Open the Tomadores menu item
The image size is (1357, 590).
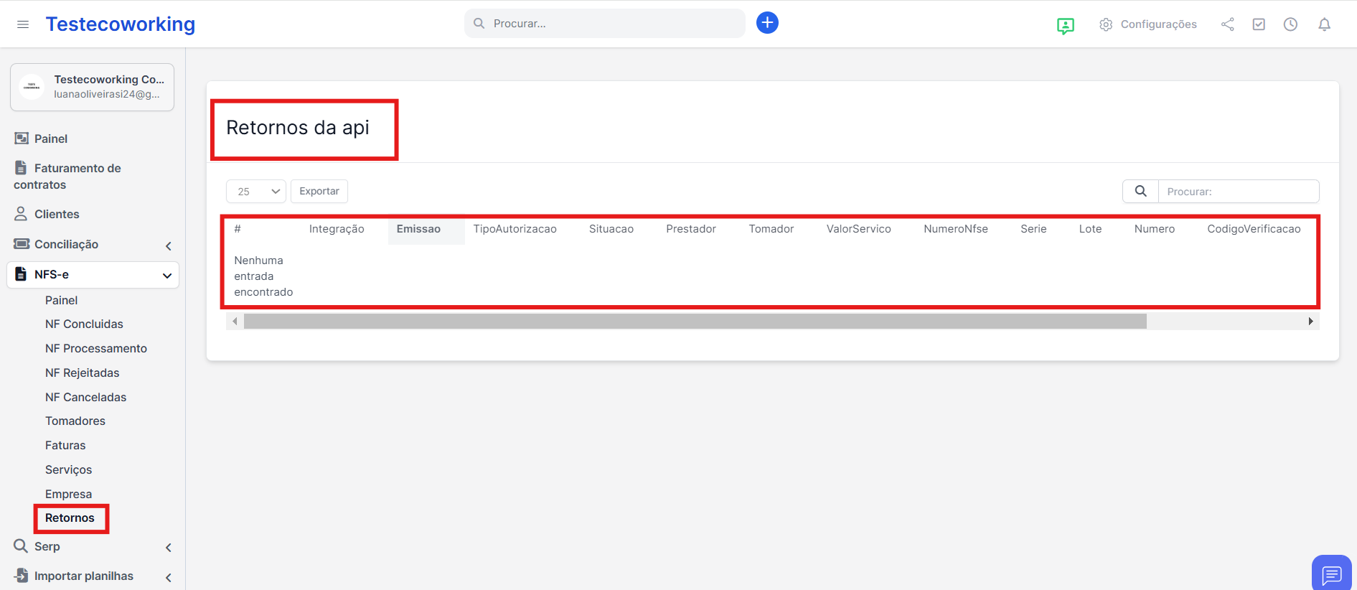[x=75, y=421]
